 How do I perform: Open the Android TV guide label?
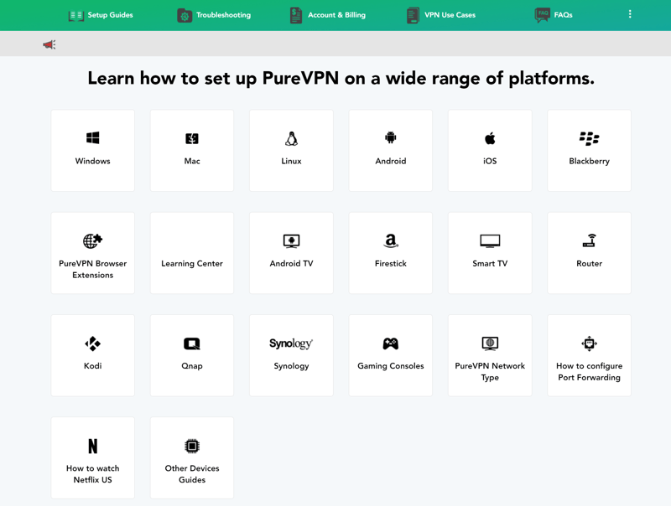pyautogui.click(x=291, y=264)
